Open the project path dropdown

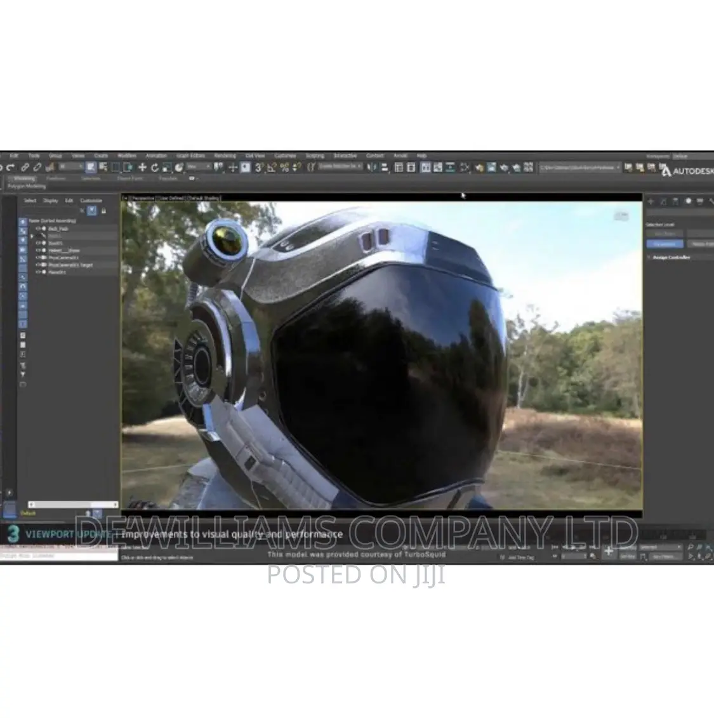(580, 168)
